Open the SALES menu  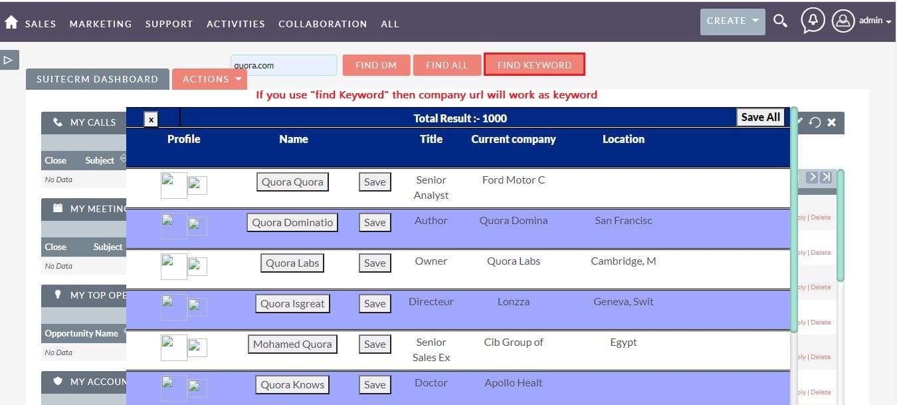(41, 24)
